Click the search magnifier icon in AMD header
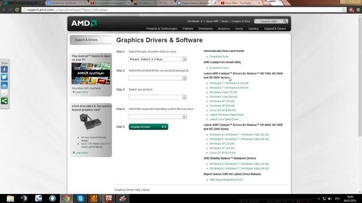362x203 pixels. [x=285, y=21]
